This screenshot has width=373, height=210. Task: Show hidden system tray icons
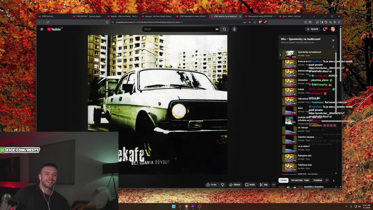tap(346, 206)
